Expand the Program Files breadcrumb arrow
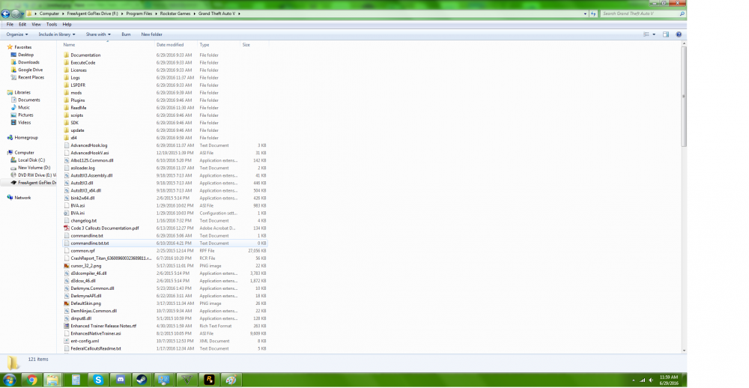The height and width of the screenshot is (388, 749). 156,13
